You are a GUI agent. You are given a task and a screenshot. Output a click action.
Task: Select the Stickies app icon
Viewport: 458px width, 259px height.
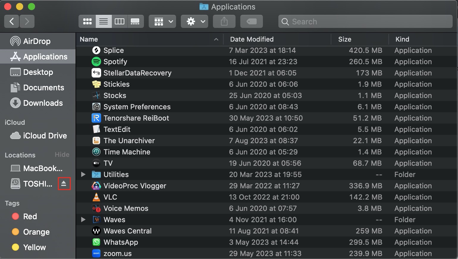(x=96, y=84)
